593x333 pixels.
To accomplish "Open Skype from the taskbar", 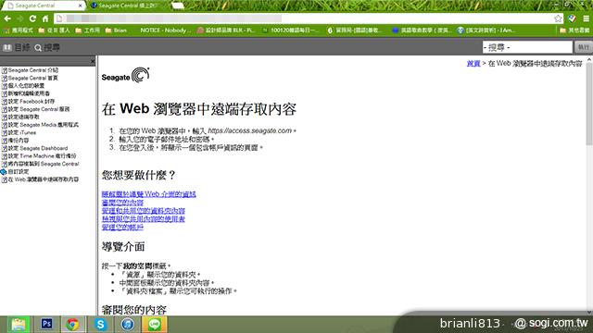I will [x=100, y=324].
